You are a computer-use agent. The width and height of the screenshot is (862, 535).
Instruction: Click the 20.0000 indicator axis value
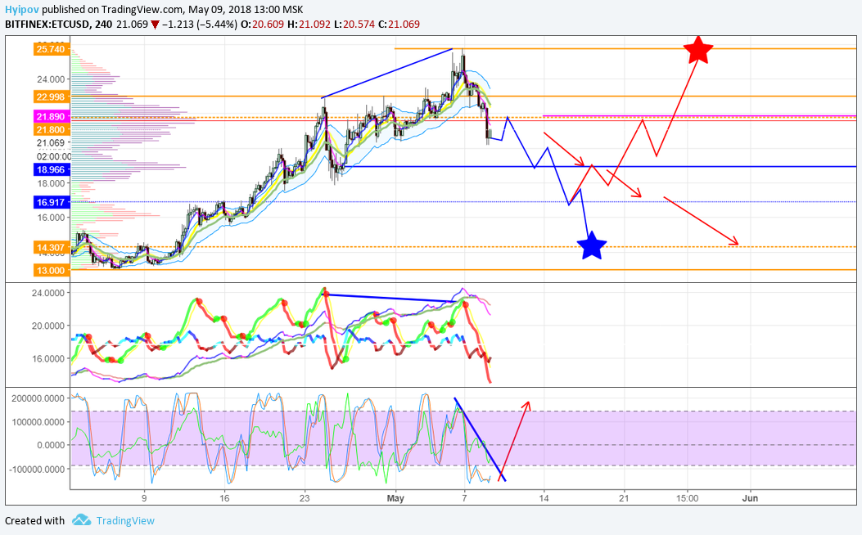click(47, 326)
